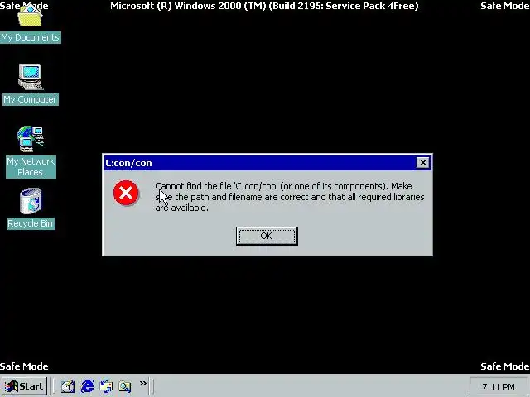Click empty taskbar area beside quick launch

(311, 386)
